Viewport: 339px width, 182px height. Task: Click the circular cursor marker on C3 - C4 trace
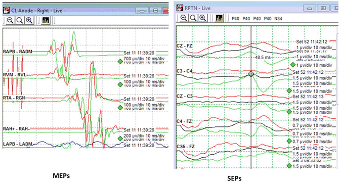tap(251, 74)
